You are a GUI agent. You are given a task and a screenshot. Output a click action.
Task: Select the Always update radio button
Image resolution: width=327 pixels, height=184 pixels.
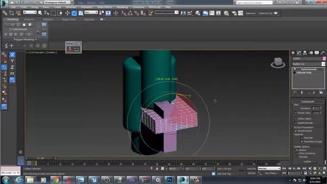click(x=297, y=150)
